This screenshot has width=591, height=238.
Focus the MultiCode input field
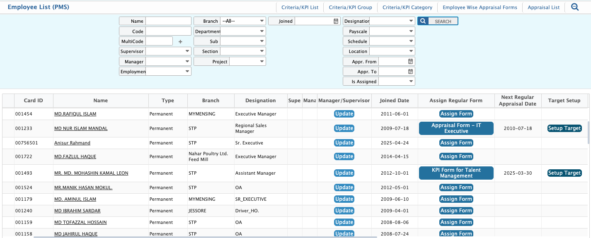tap(159, 41)
